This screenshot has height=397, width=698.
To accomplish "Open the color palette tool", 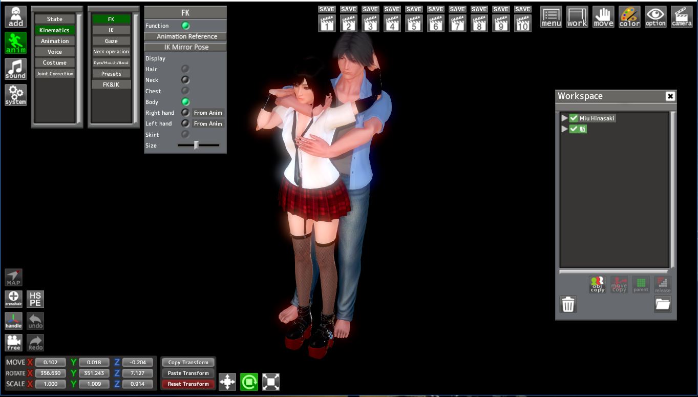I will point(629,17).
